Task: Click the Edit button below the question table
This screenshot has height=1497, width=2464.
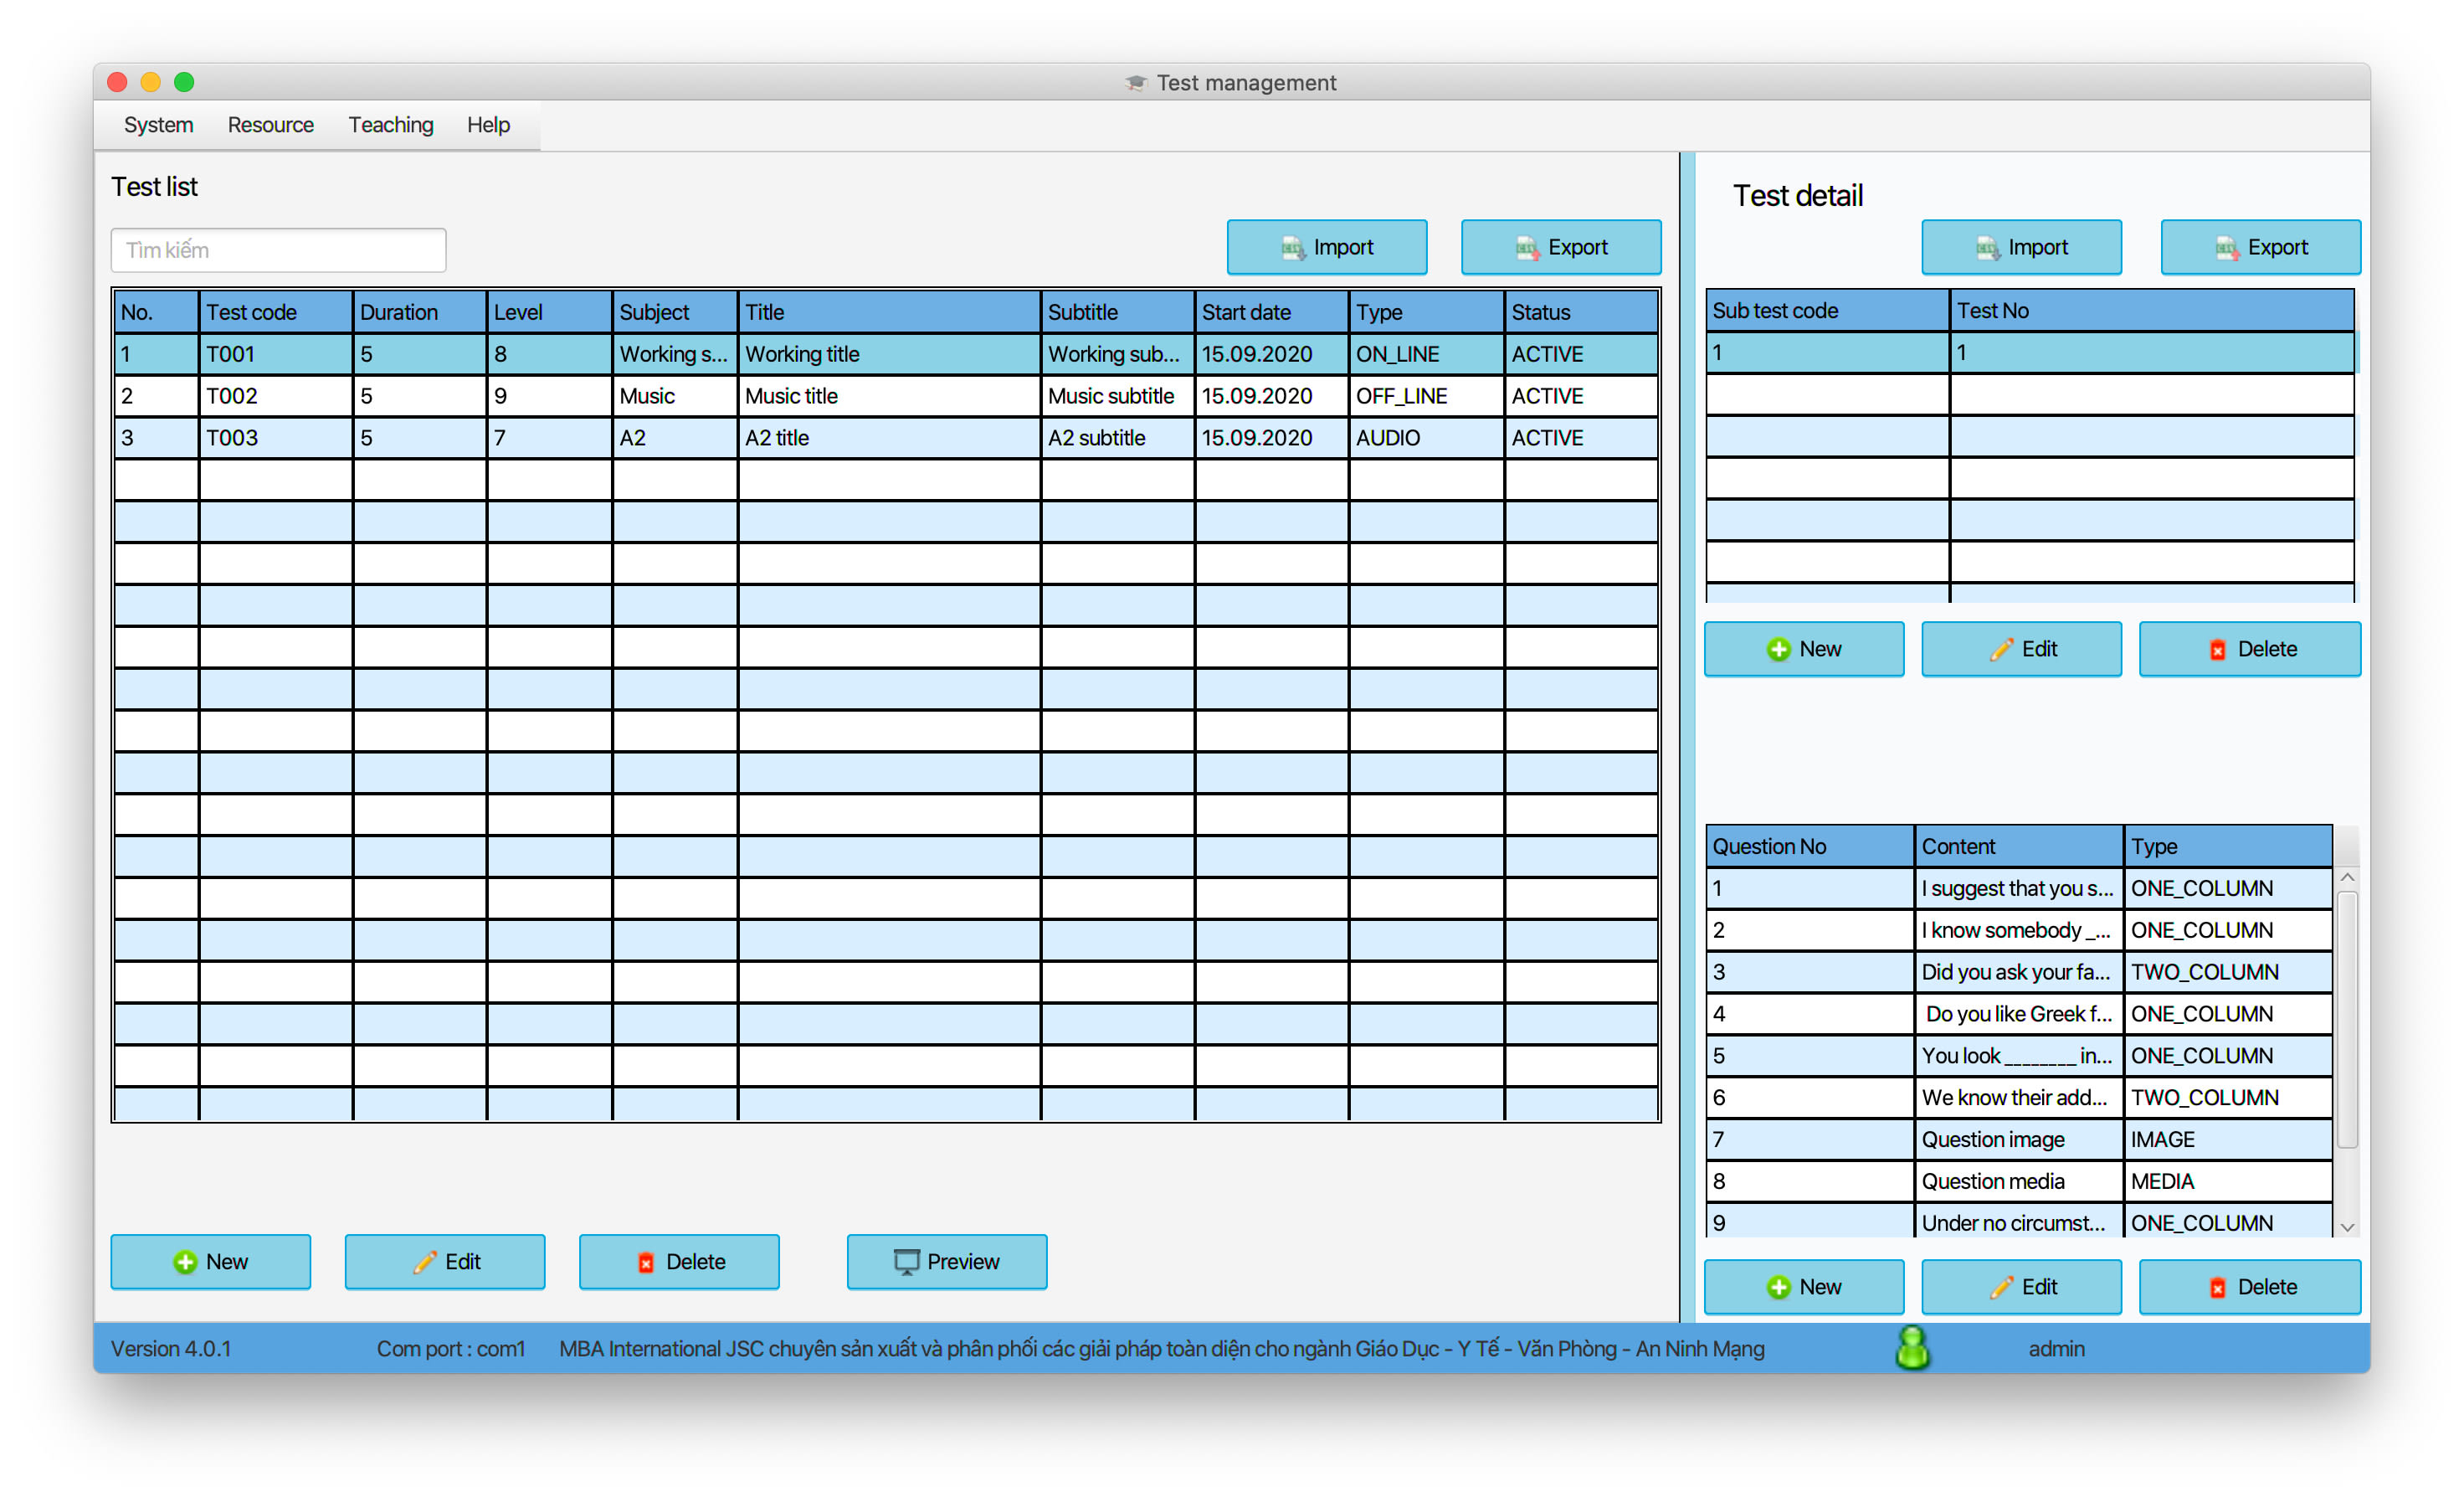Action: click(x=2021, y=1286)
